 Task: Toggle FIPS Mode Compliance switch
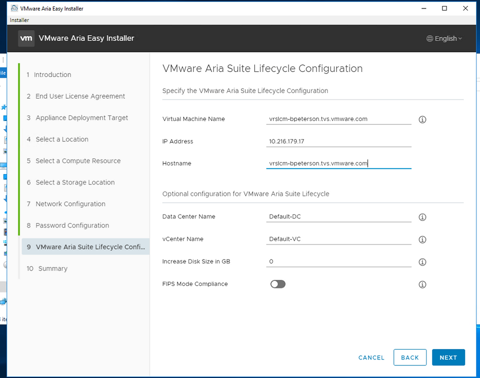277,284
